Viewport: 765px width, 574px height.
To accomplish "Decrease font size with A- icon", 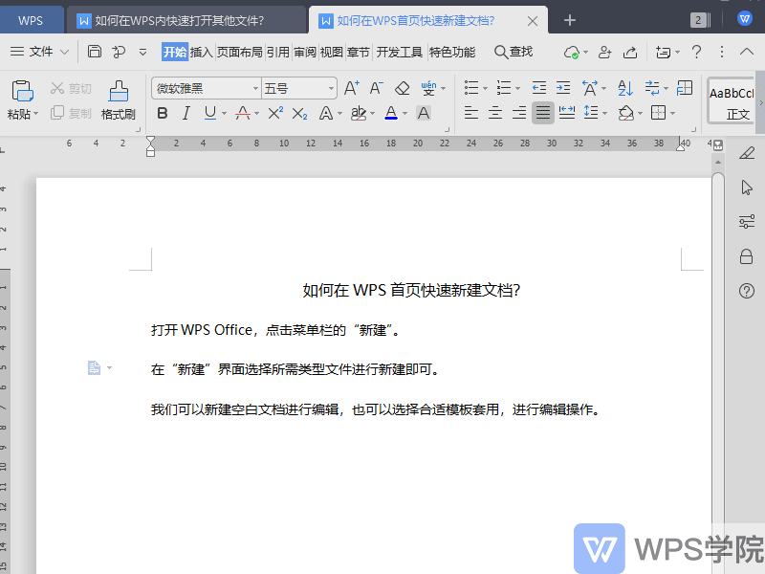I will 376,88.
